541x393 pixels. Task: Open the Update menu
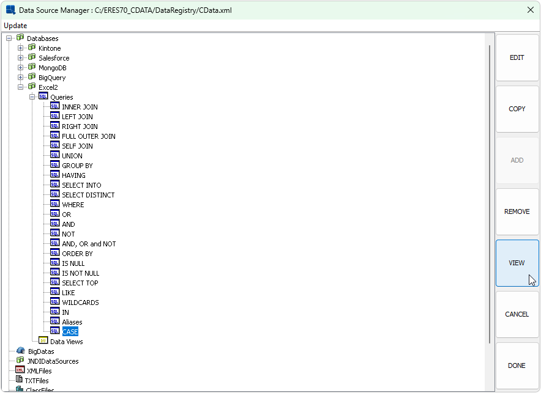(x=15, y=26)
